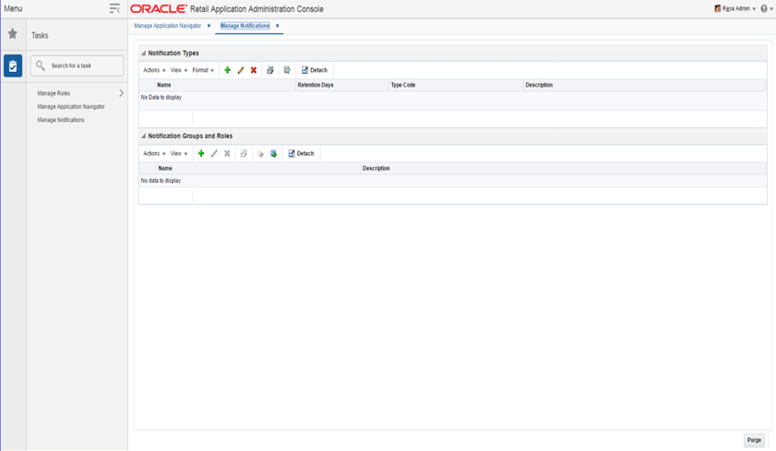The image size is (776, 451).
Task: Open the Tasks clipboard icon
Action: (13, 65)
